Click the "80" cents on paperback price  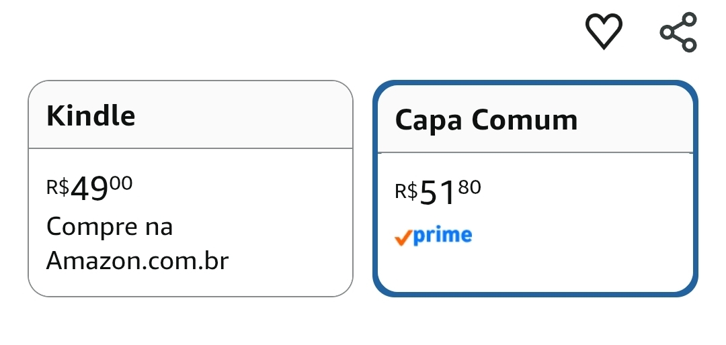pos(470,187)
